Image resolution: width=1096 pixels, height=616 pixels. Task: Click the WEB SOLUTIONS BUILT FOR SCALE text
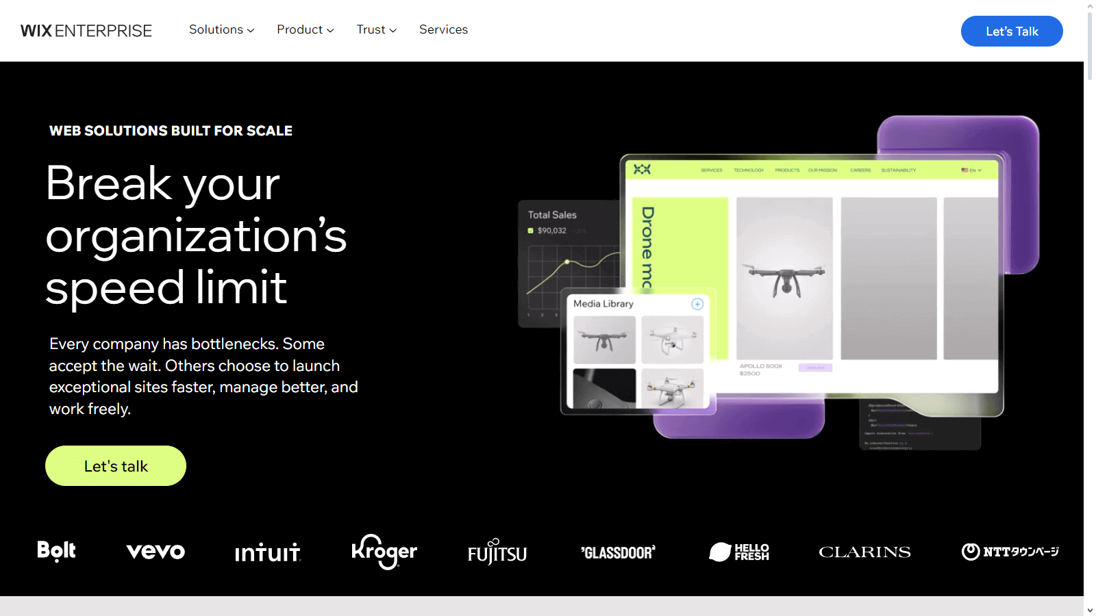tap(171, 131)
